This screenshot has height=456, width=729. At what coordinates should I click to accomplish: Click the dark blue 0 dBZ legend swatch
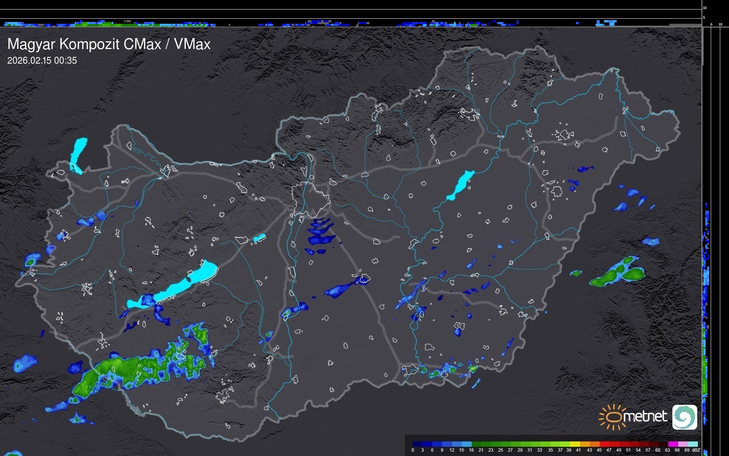[x=417, y=444]
